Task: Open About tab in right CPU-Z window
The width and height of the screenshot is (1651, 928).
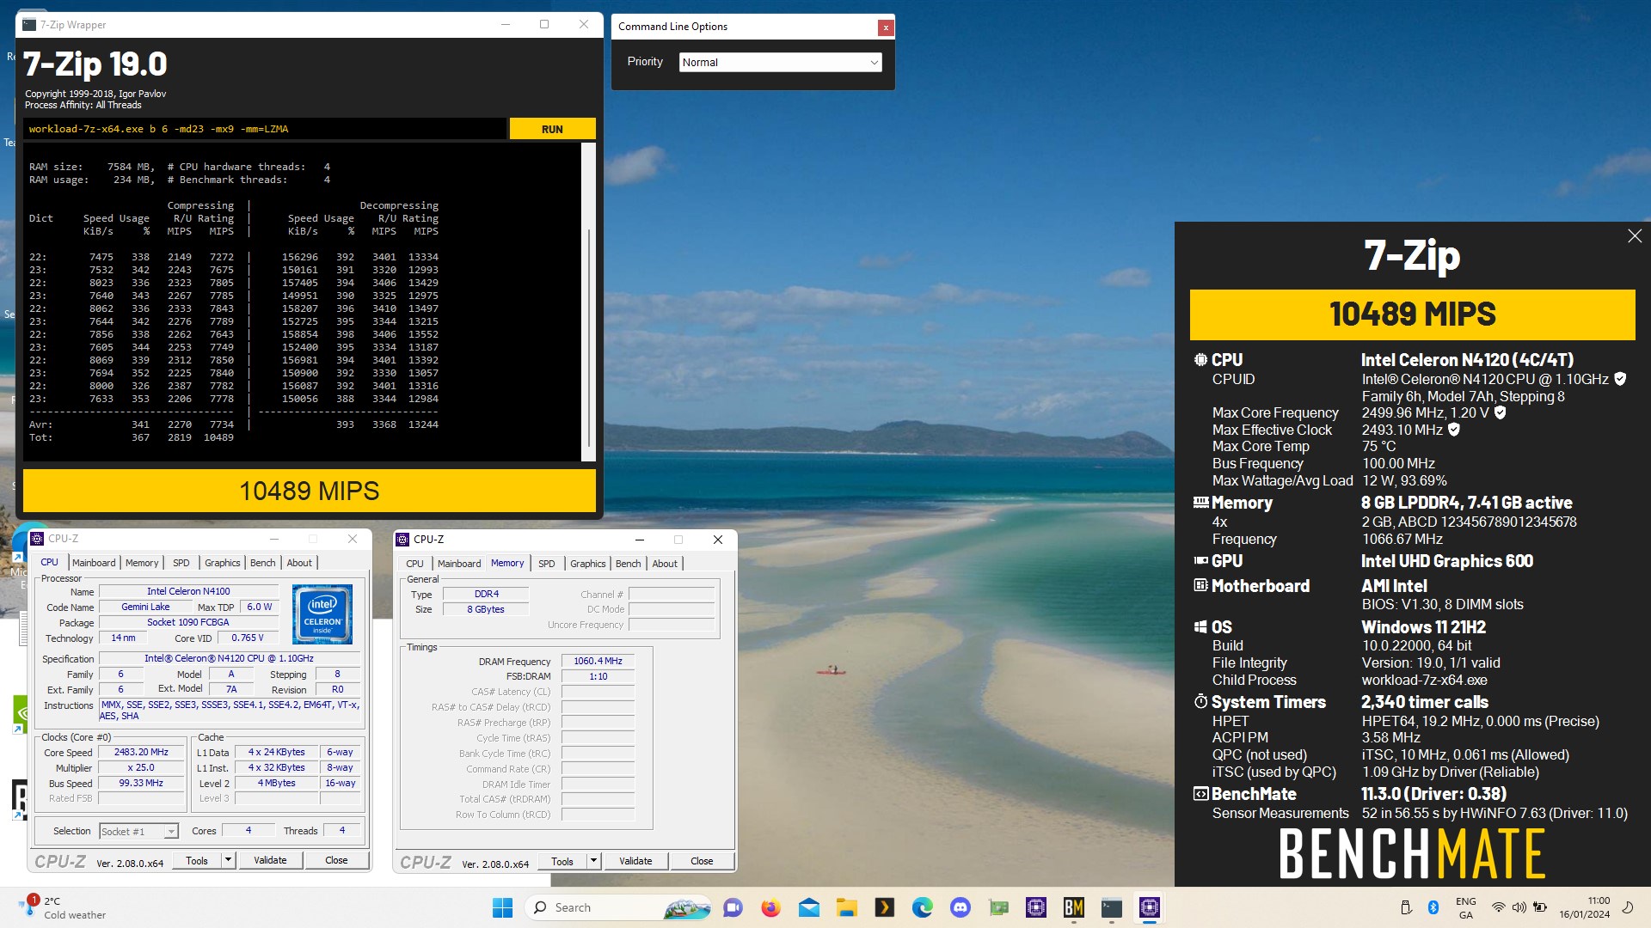Action: (x=665, y=564)
